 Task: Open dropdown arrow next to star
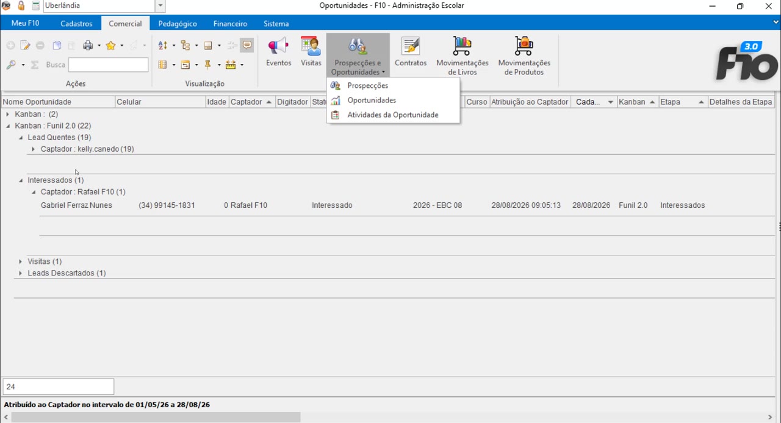[121, 46]
